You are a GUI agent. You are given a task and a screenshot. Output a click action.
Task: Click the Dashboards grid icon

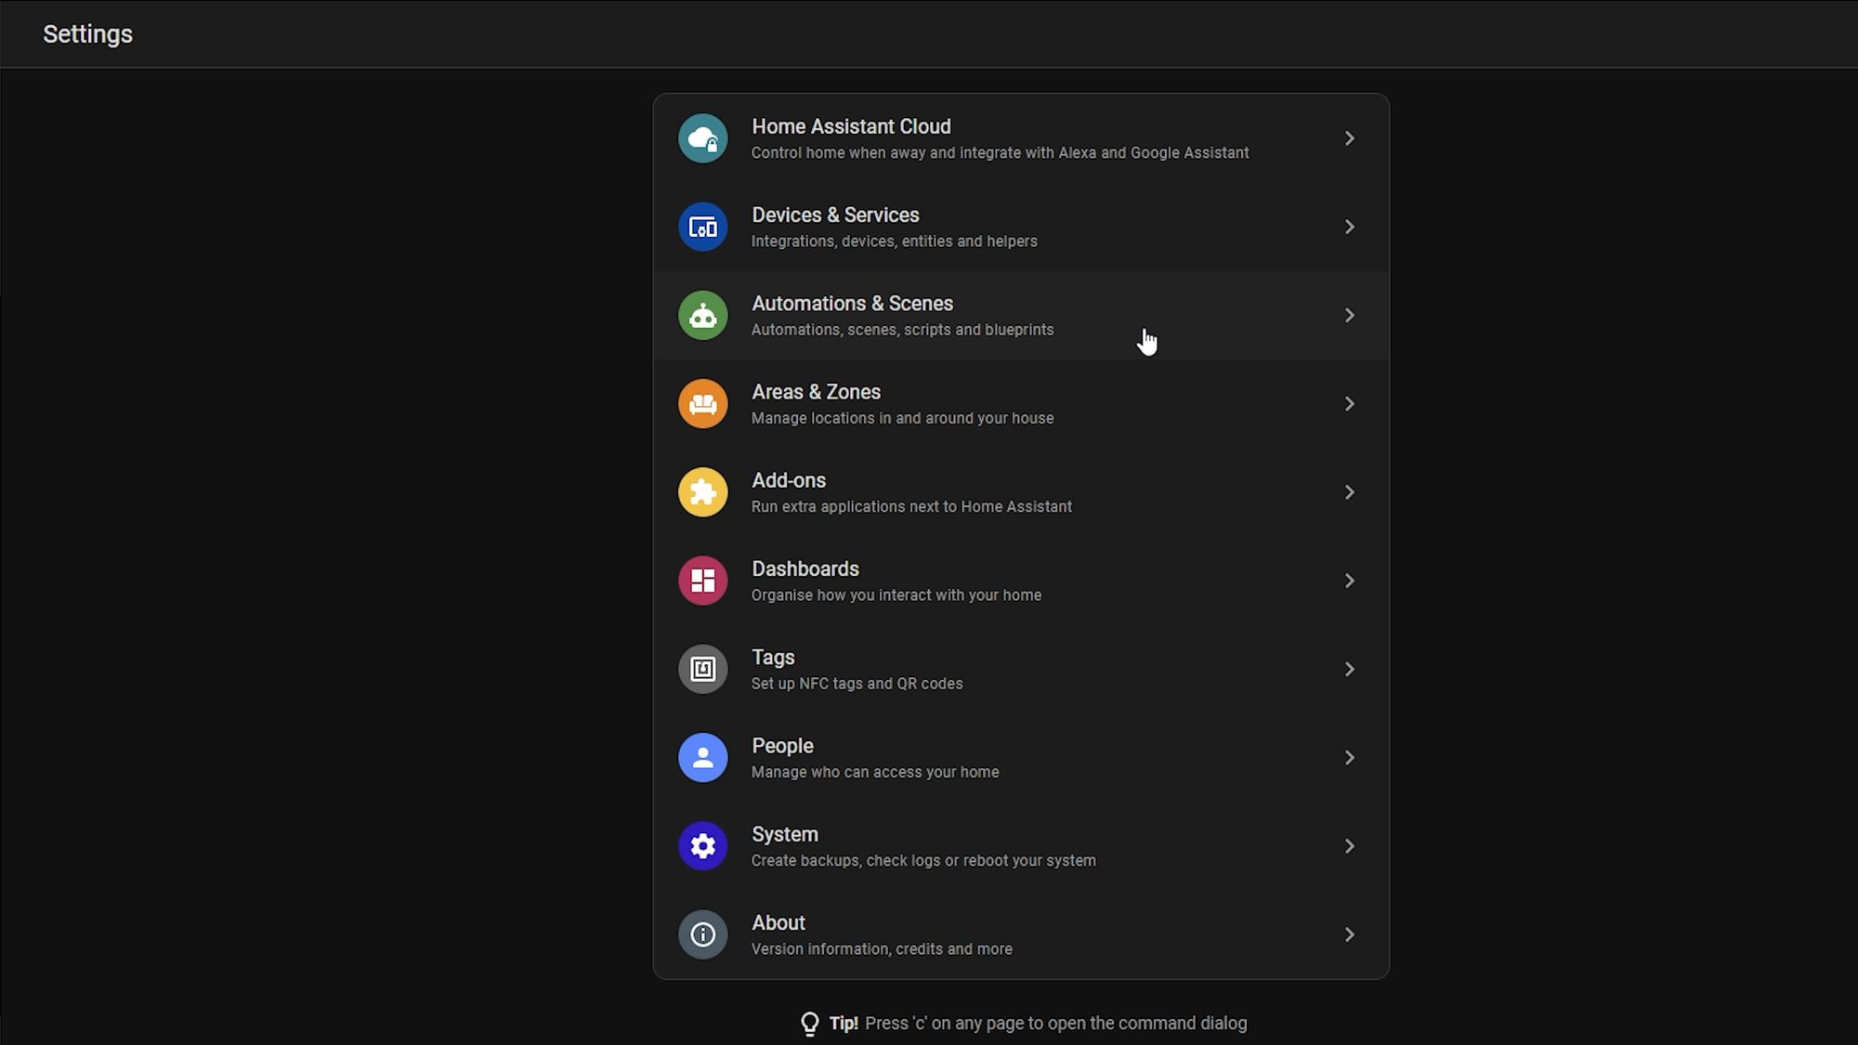click(x=702, y=581)
